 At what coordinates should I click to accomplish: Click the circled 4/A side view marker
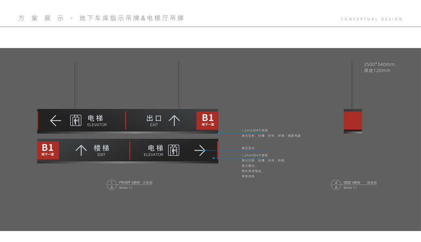(x=336, y=185)
